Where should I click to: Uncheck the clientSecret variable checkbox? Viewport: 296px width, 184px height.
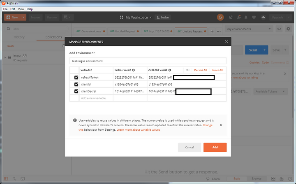click(76, 91)
